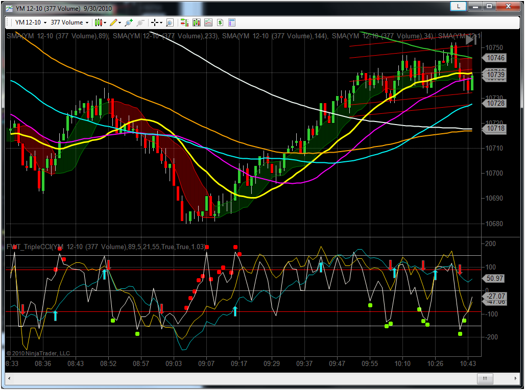Image resolution: width=525 pixels, height=390 pixels.
Task: Open the data box magnifier icon
Action: (170, 22)
